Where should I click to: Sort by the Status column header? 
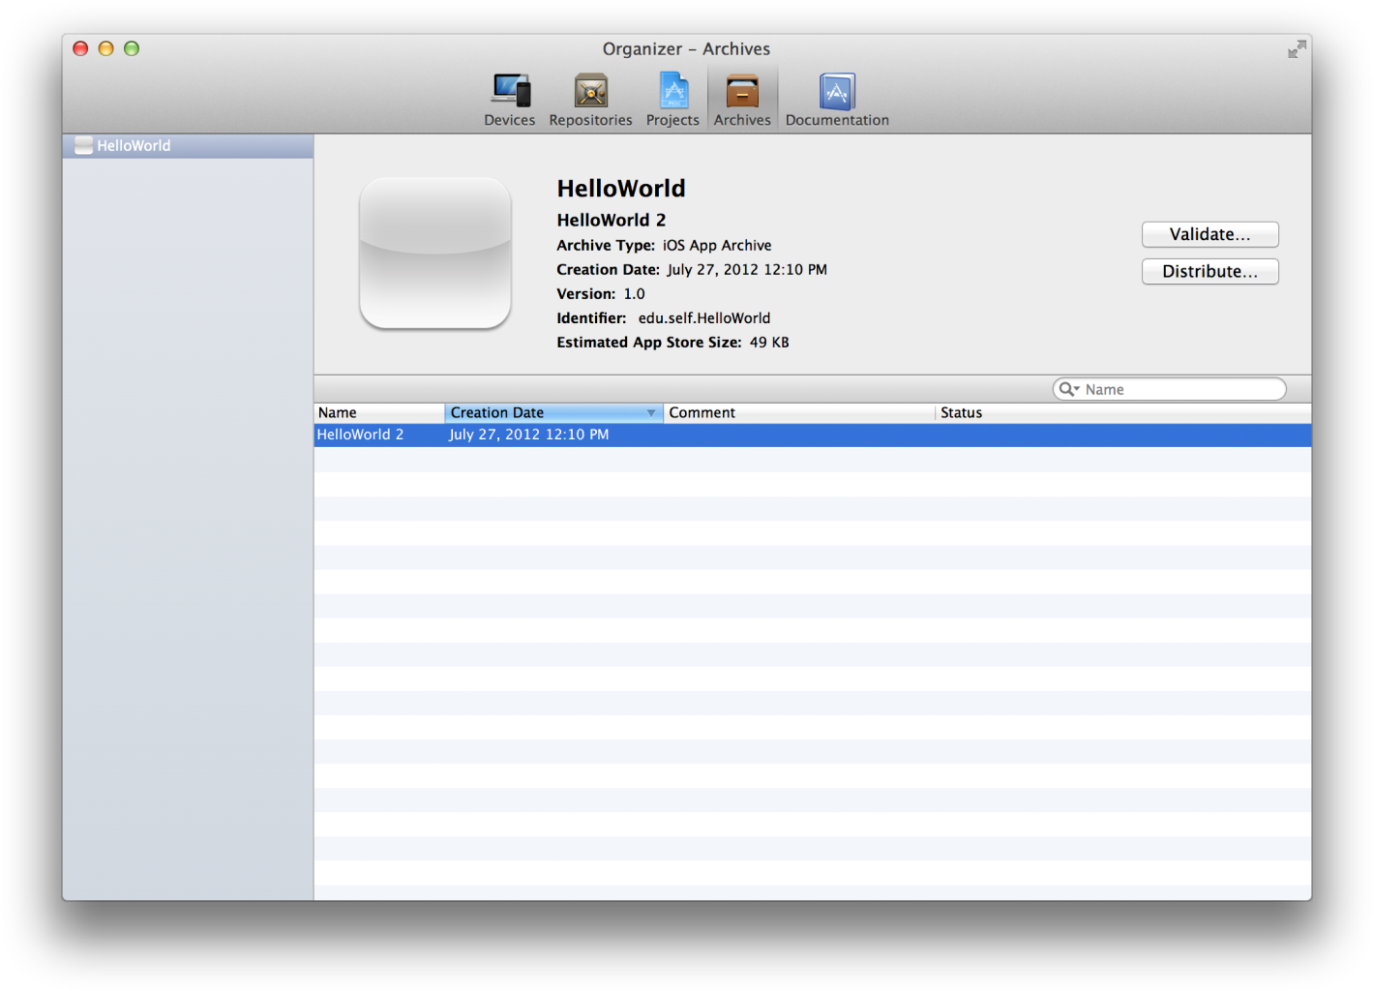point(1122,413)
